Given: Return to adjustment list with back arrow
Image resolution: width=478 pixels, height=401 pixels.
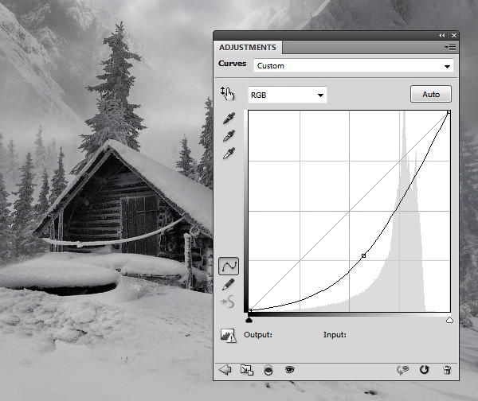Looking at the screenshot, I should [x=225, y=370].
